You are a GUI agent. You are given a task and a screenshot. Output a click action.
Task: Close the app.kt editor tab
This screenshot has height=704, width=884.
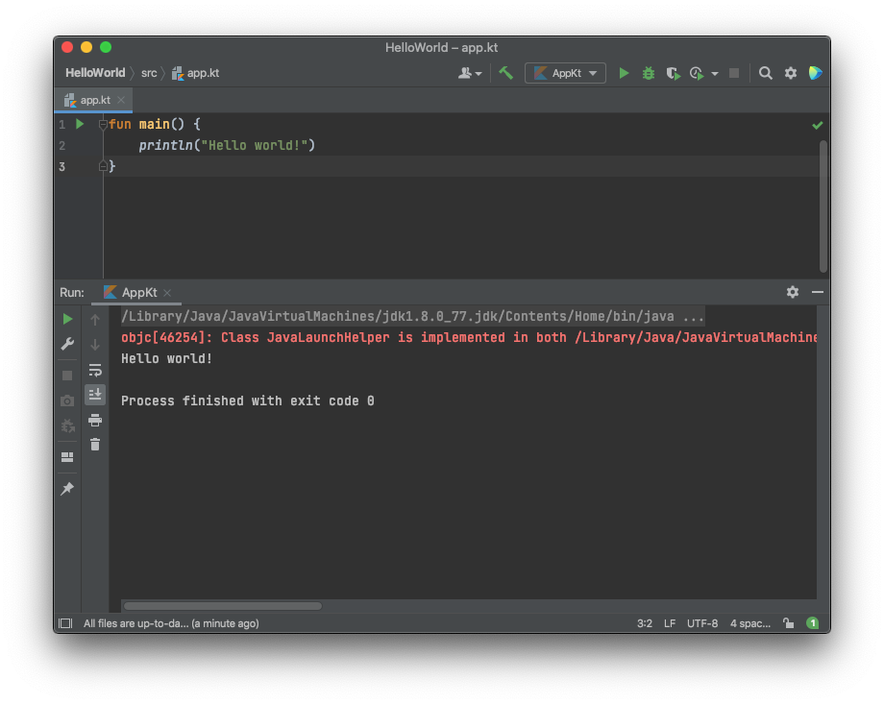pos(121,100)
